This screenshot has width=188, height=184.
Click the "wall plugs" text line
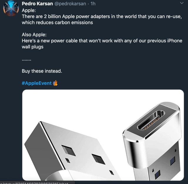point(33,47)
